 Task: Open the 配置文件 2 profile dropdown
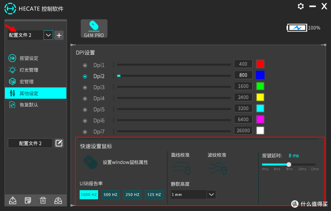pyautogui.click(x=48, y=35)
